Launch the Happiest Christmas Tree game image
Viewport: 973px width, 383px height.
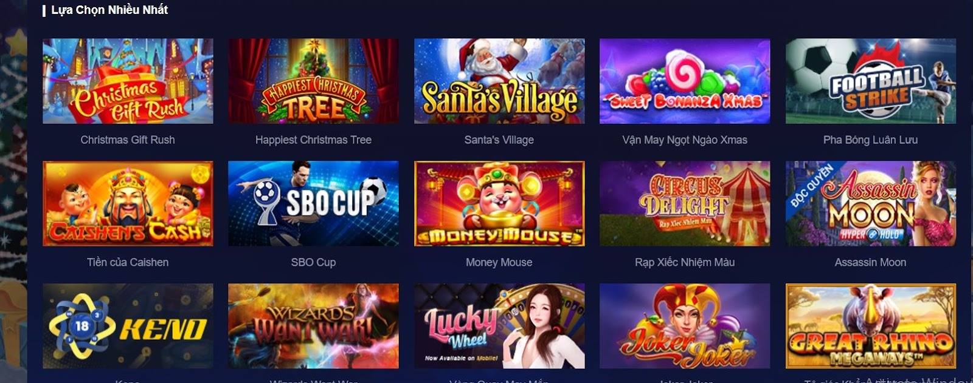313,81
